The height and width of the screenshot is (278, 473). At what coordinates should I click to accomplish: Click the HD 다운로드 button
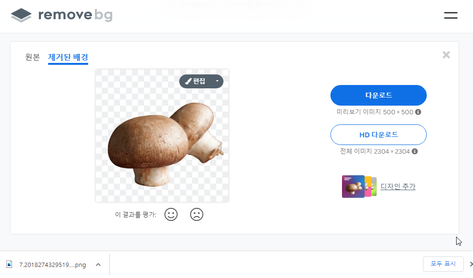[378, 134]
